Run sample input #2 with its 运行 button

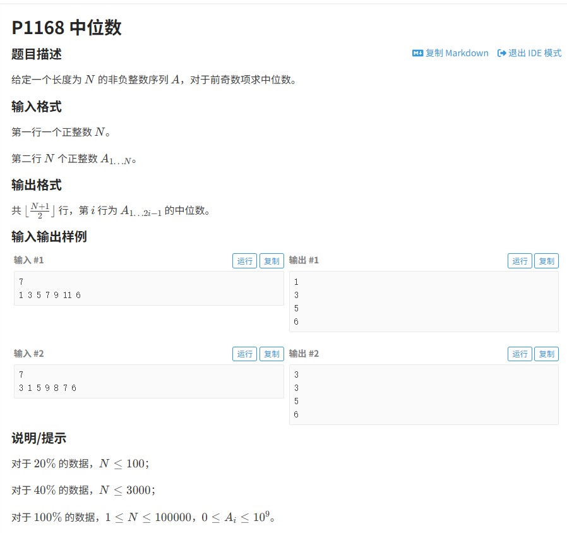(x=245, y=354)
